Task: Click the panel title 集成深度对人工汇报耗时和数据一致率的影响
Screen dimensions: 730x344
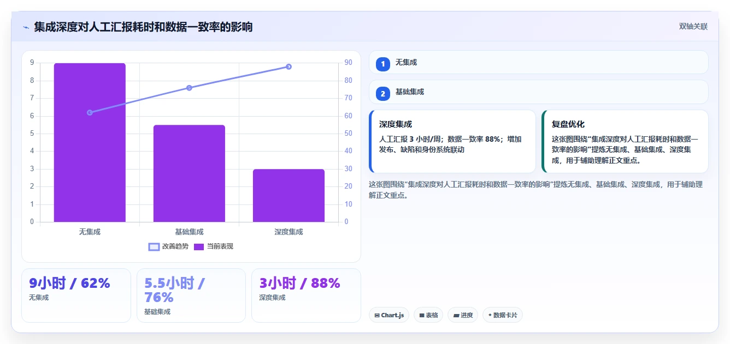Action: 143,27
